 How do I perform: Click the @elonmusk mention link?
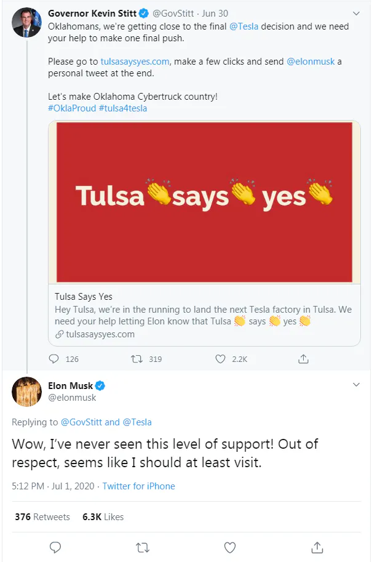click(309, 62)
